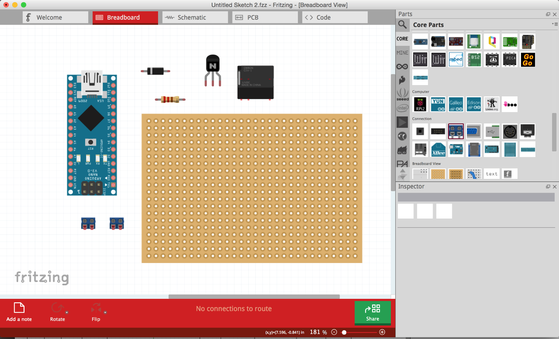559x339 pixels.
Task: Choose the XBee part thumbnail
Action: pyautogui.click(x=438, y=149)
